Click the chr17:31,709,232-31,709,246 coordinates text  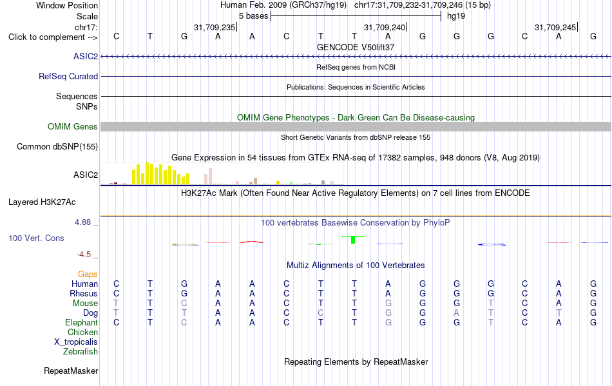click(423, 5)
